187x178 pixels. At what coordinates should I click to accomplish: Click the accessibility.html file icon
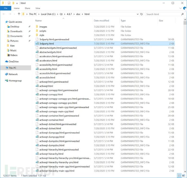pos(37,69)
